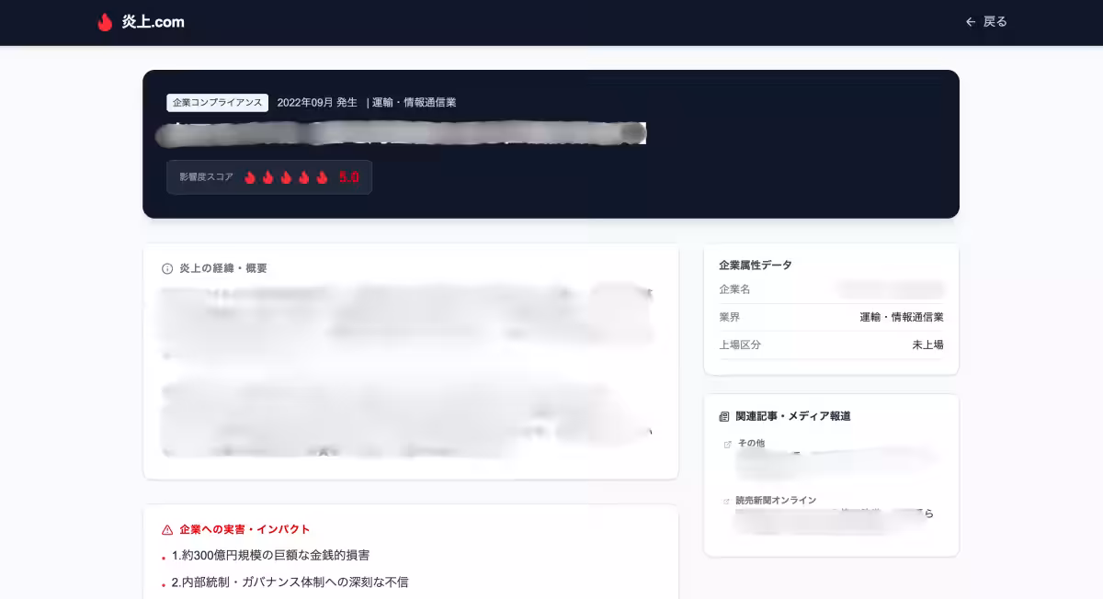This screenshot has height=599, width=1103.
Task: Click the 運輸・情報通信業 label in the header
Action: (413, 102)
